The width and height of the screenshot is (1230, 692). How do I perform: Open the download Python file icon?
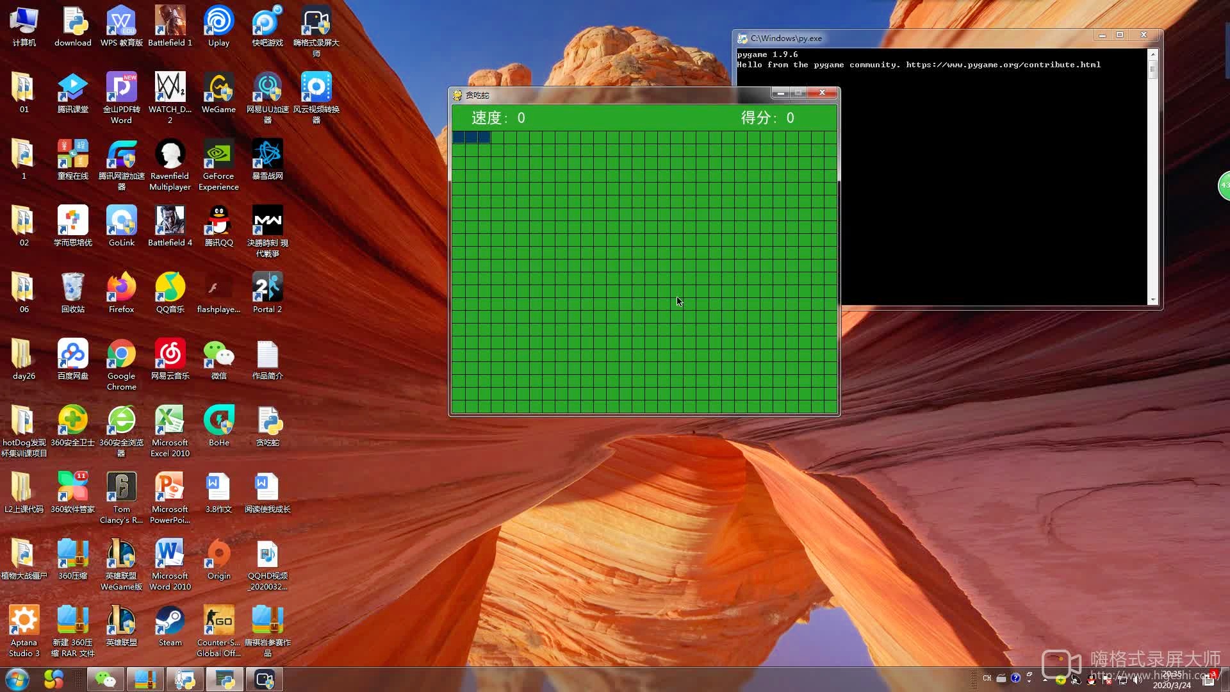coord(72,27)
